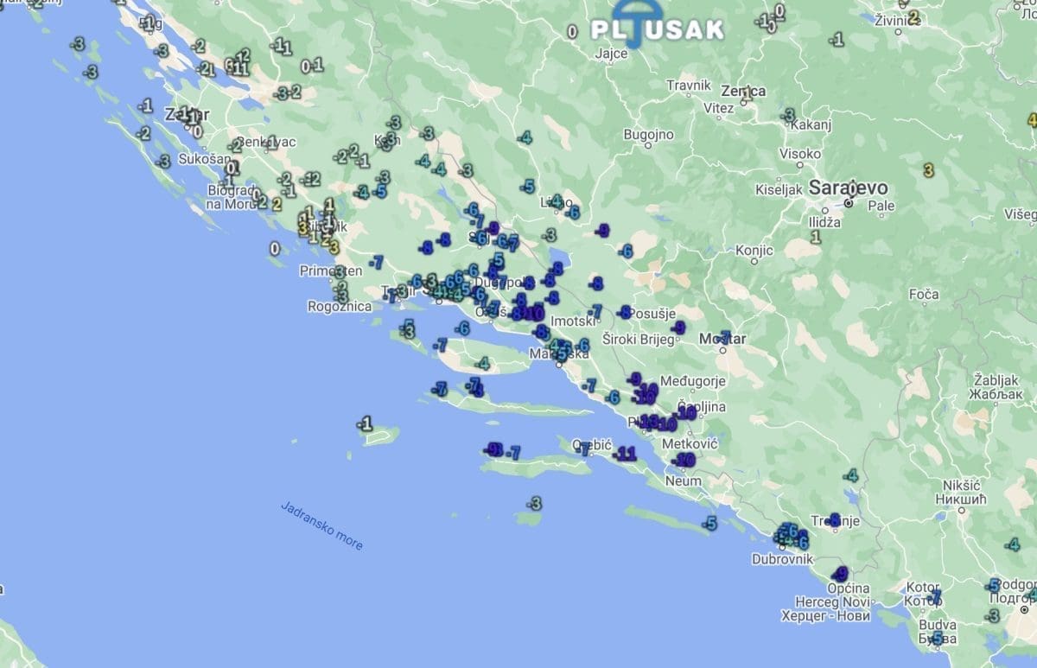Image resolution: width=1037 pixels, height=668 pixels.
Task: Click the 2 marker near Živinice
Action: coord(913,17)
